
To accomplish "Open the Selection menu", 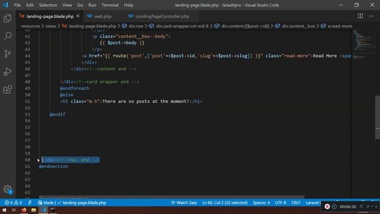I will click(x=48, y=5).
